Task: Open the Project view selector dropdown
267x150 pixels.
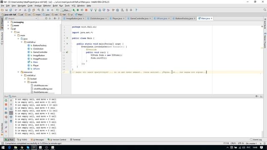Action: point(21,18)
